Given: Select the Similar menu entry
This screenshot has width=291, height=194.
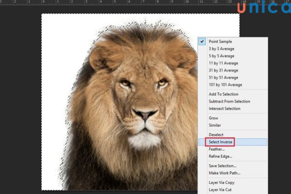Looking at the screenshot, I should click(x=214, y=125).
